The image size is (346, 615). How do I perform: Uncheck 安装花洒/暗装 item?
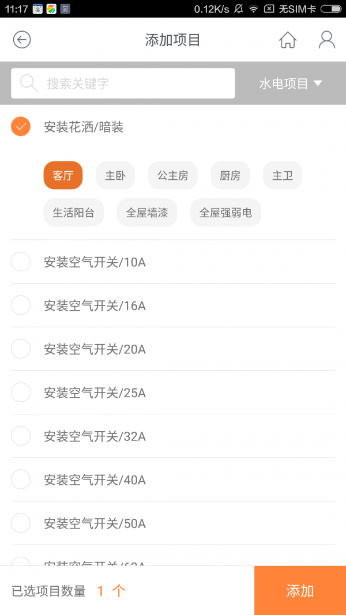pos(21,127)
